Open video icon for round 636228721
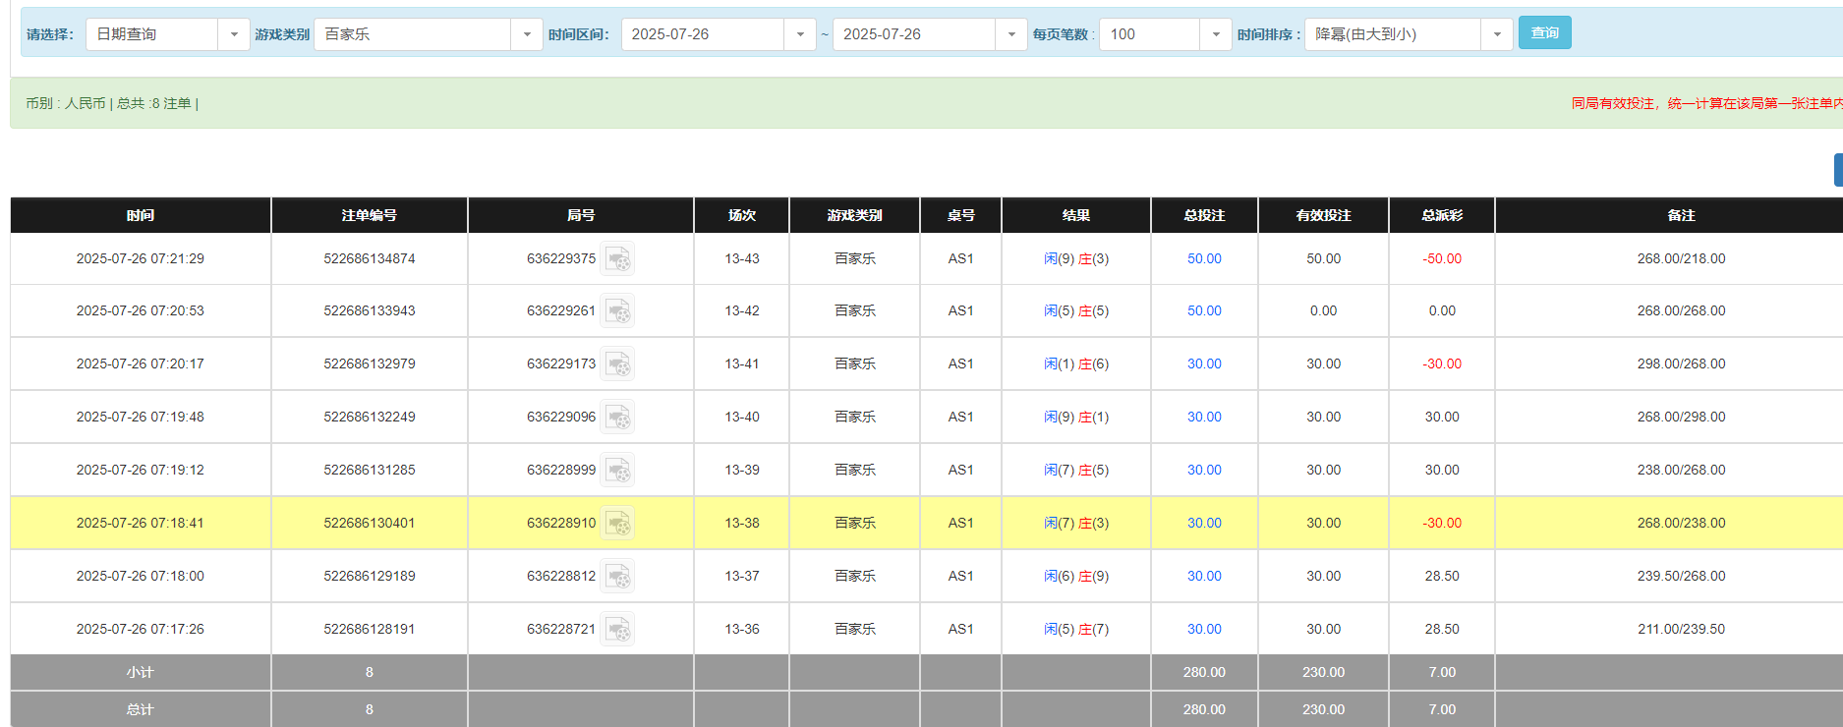1843x727 pixels. pos(617,630)
